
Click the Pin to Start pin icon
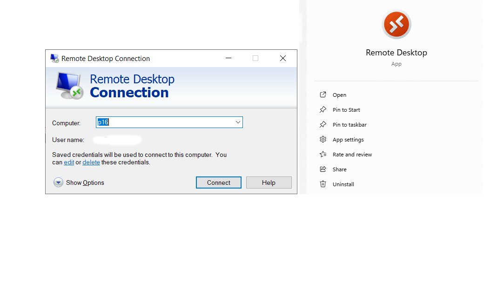click(322, 109)
